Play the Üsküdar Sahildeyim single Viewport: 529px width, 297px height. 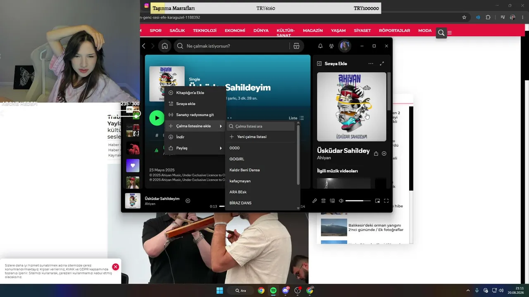pyautogui.click(x=157, y=118)
